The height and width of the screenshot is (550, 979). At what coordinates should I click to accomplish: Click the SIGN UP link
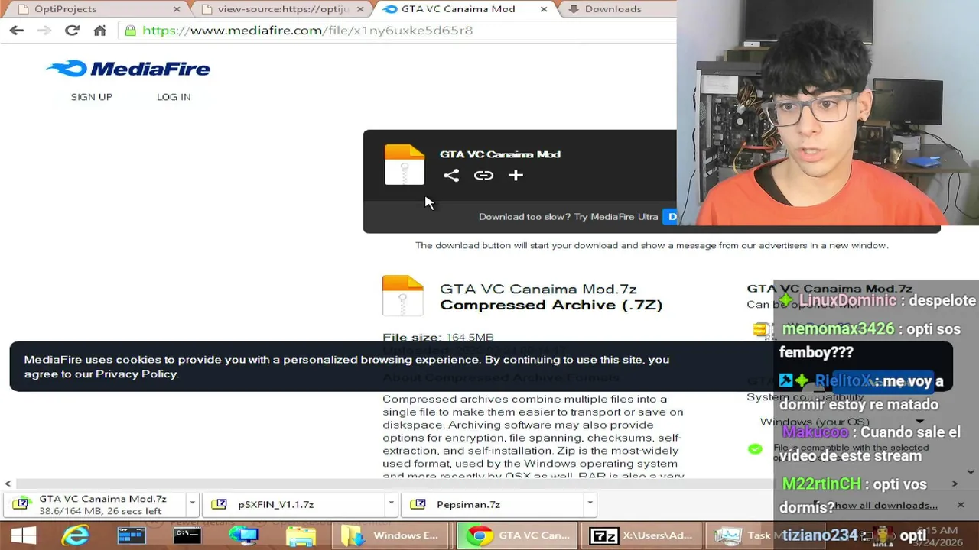coord(92,97)
